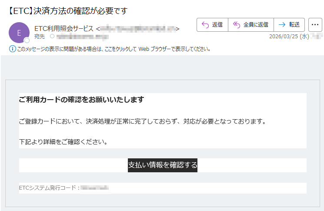
Task: Click the blue info icon in notice bar
Action: pyautogui.click(x=12, y=49)
